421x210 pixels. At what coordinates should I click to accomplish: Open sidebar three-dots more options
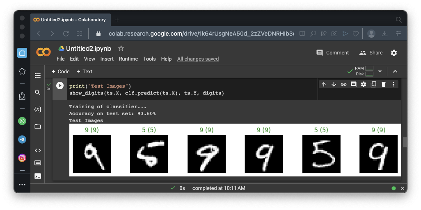[x=22, y=185]
